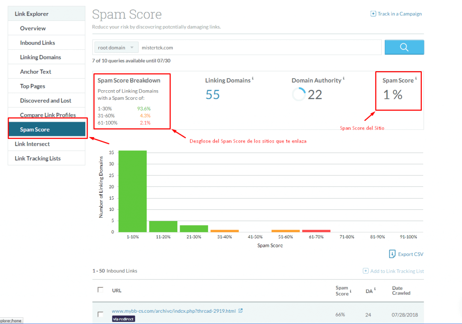Open external link icon next to mybb-cs URL

(240, 310)
